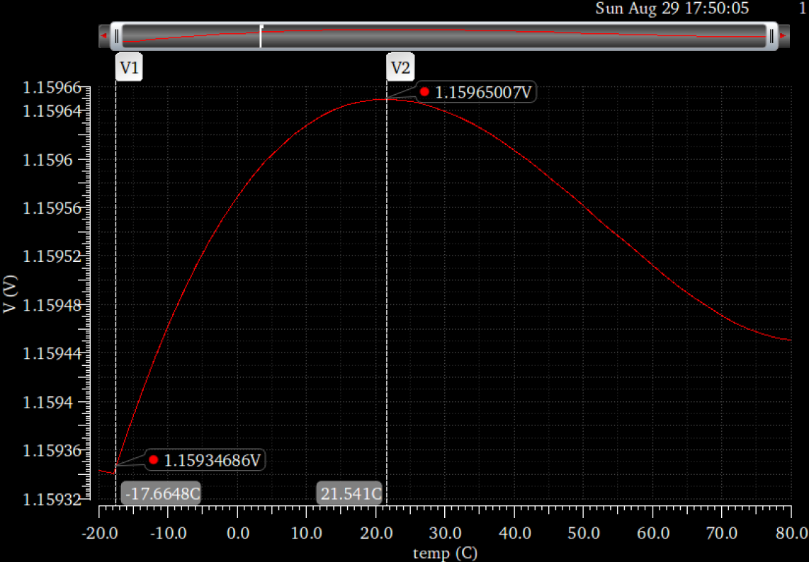Click the 1.15934686V marker value label

point(205,460)
